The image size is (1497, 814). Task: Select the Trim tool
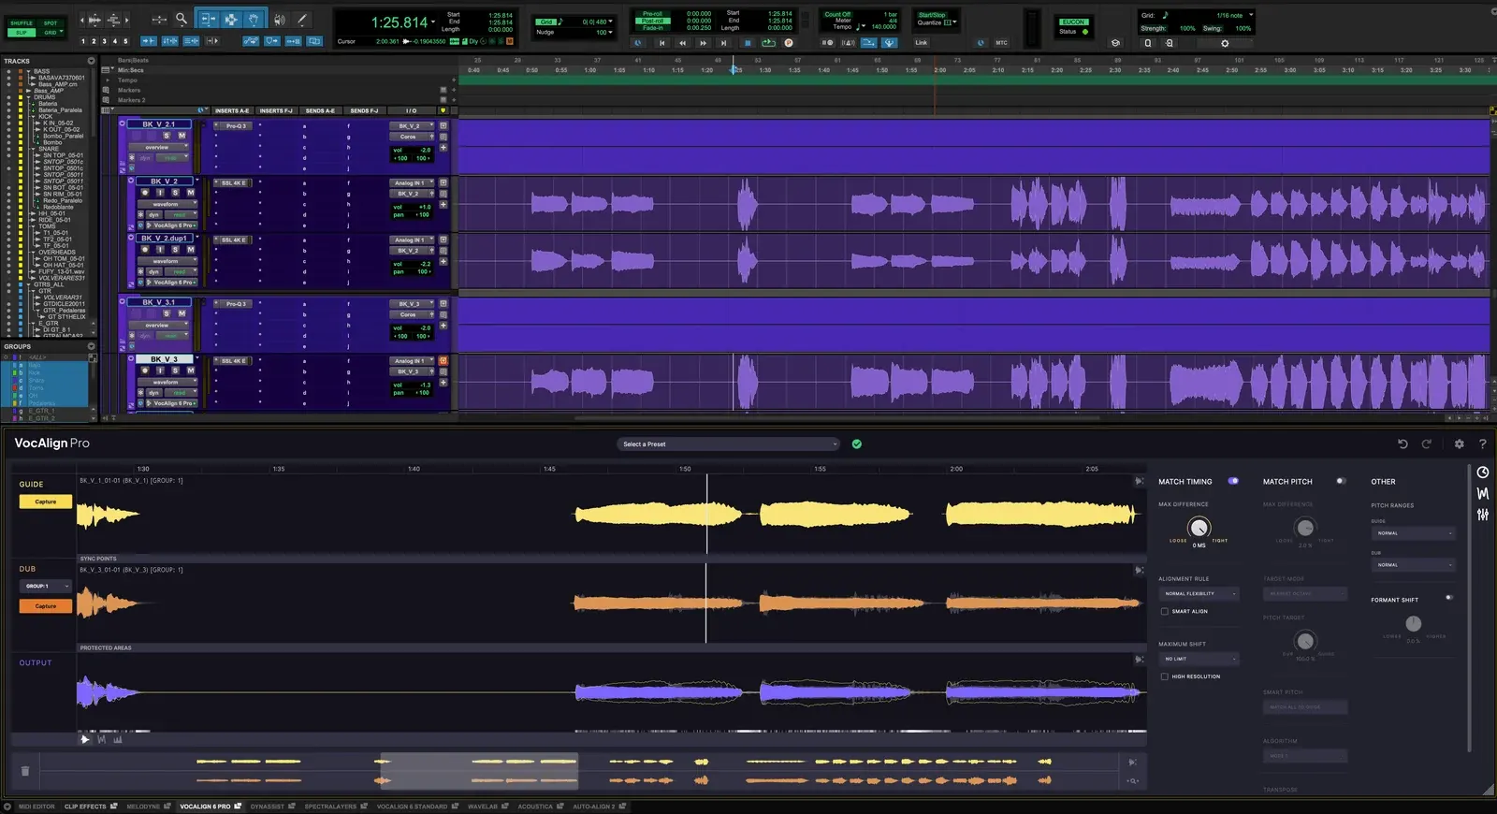[x=208, y=19]
